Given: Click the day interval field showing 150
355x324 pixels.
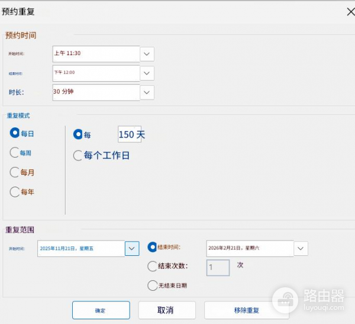Looking at the screenshot, I should click(130, 134).
